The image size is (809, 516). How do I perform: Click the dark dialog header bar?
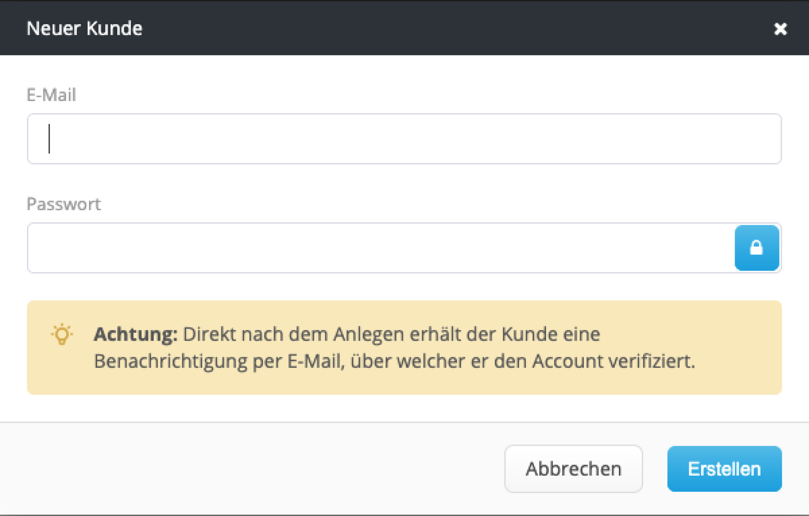click(404, 28)
